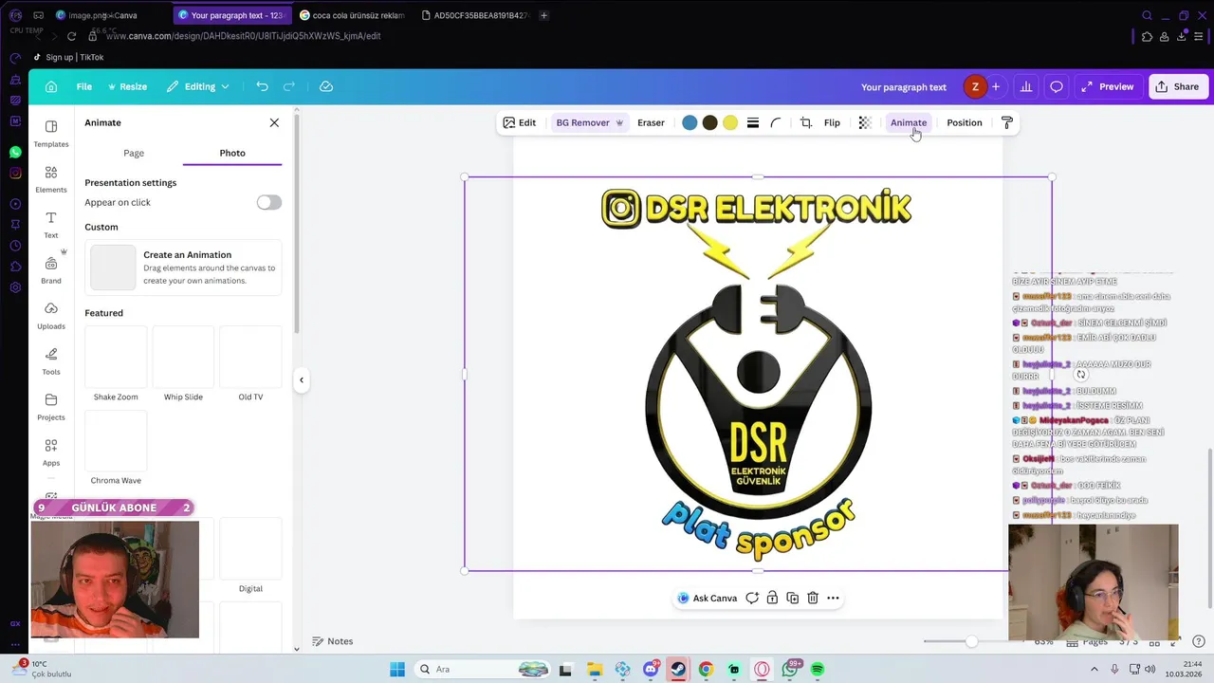
Task: Select the Eraser button
Action: pos(651,122)
